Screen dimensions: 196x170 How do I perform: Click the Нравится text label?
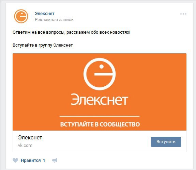31,160
